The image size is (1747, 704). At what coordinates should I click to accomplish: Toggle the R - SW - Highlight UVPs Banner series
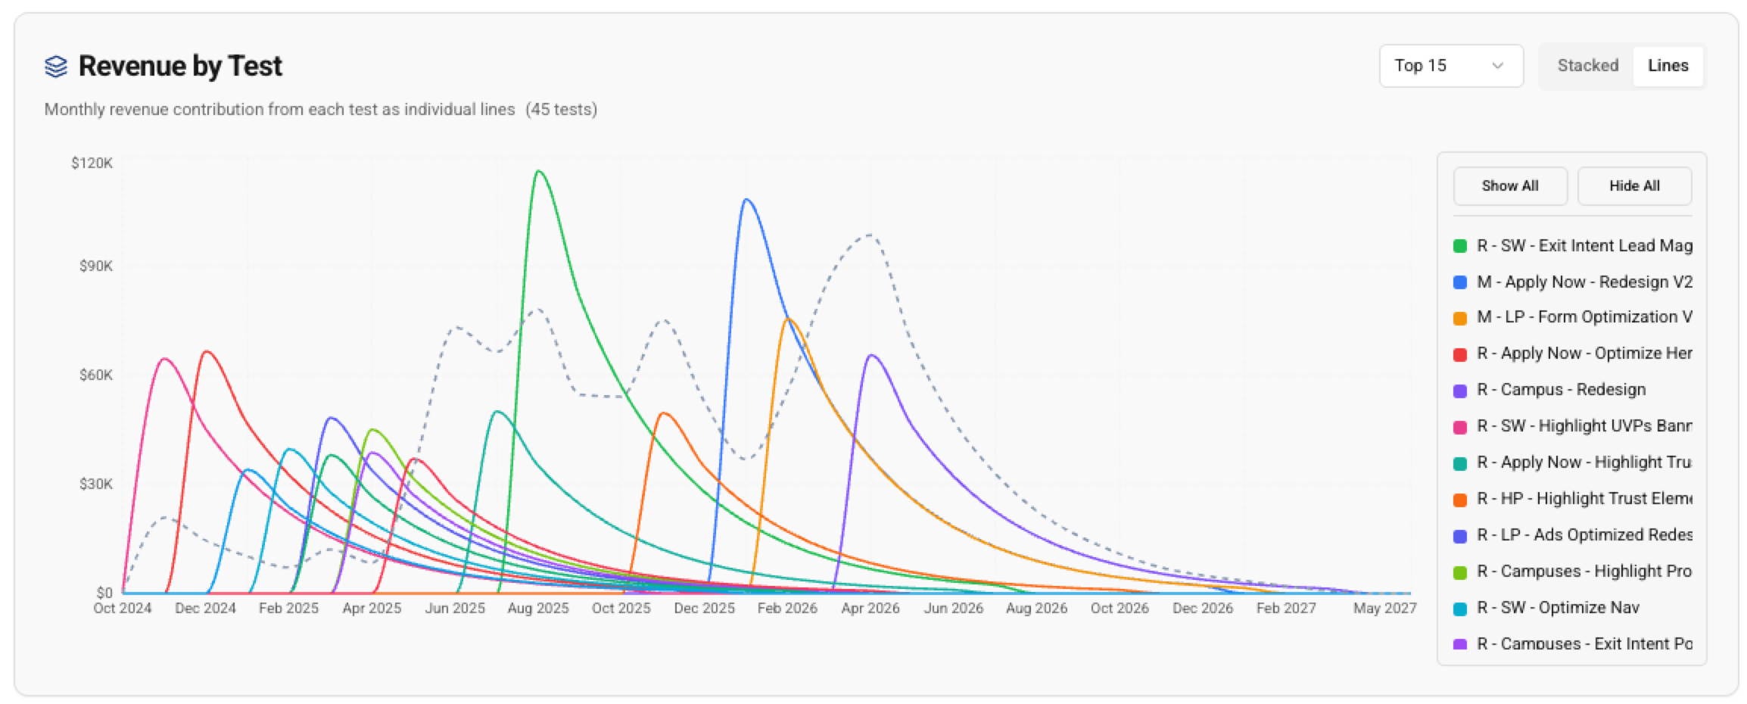(1573, 426)
